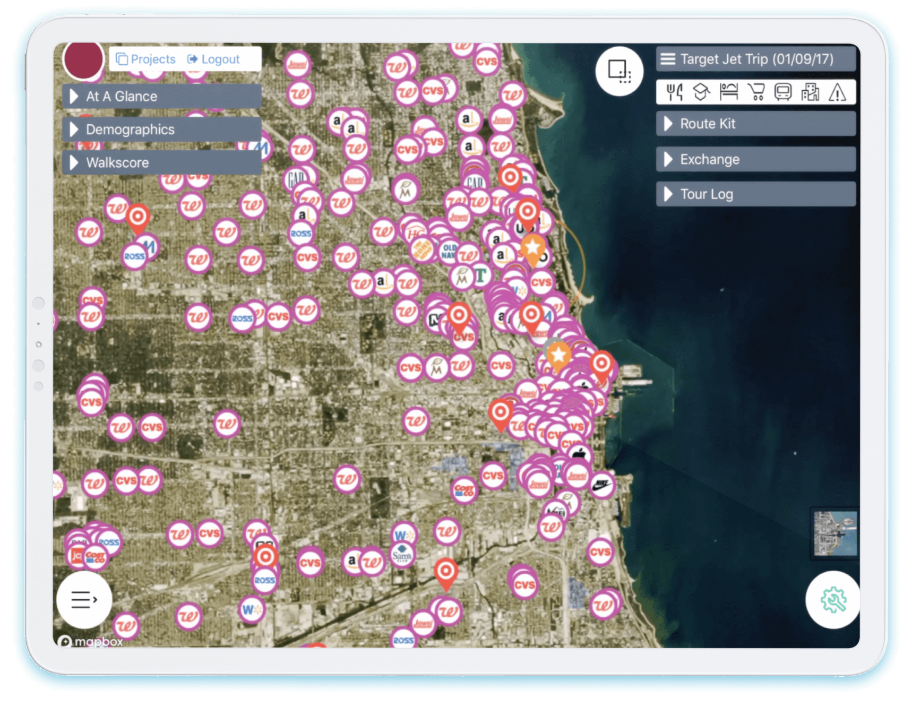Select the green T store marker
Viewport: 912px width, 707px height.
click(480, 275)
